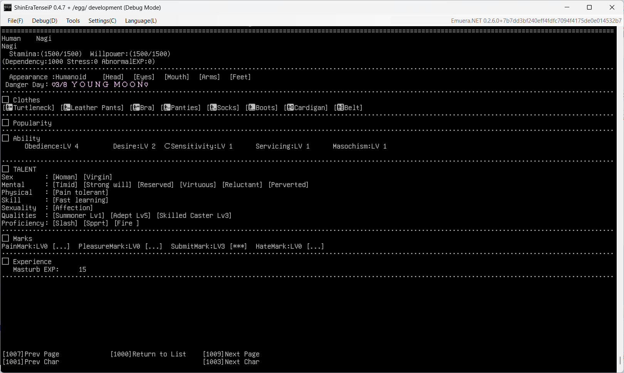Toggle the Ability section checkbox

[x=5, y=138]
